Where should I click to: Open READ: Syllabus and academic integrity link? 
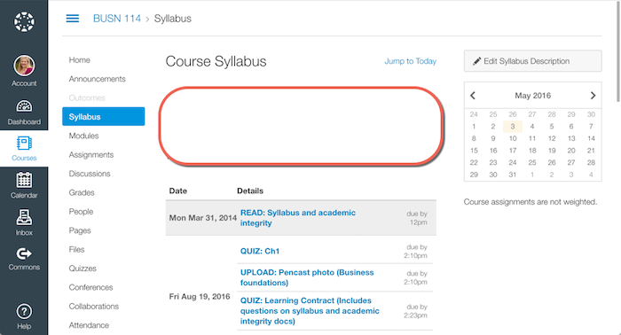point(298,218)
